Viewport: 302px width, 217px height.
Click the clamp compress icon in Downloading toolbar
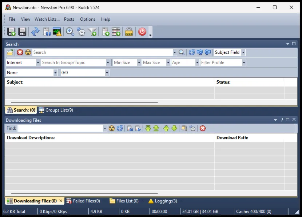(184, 128)
